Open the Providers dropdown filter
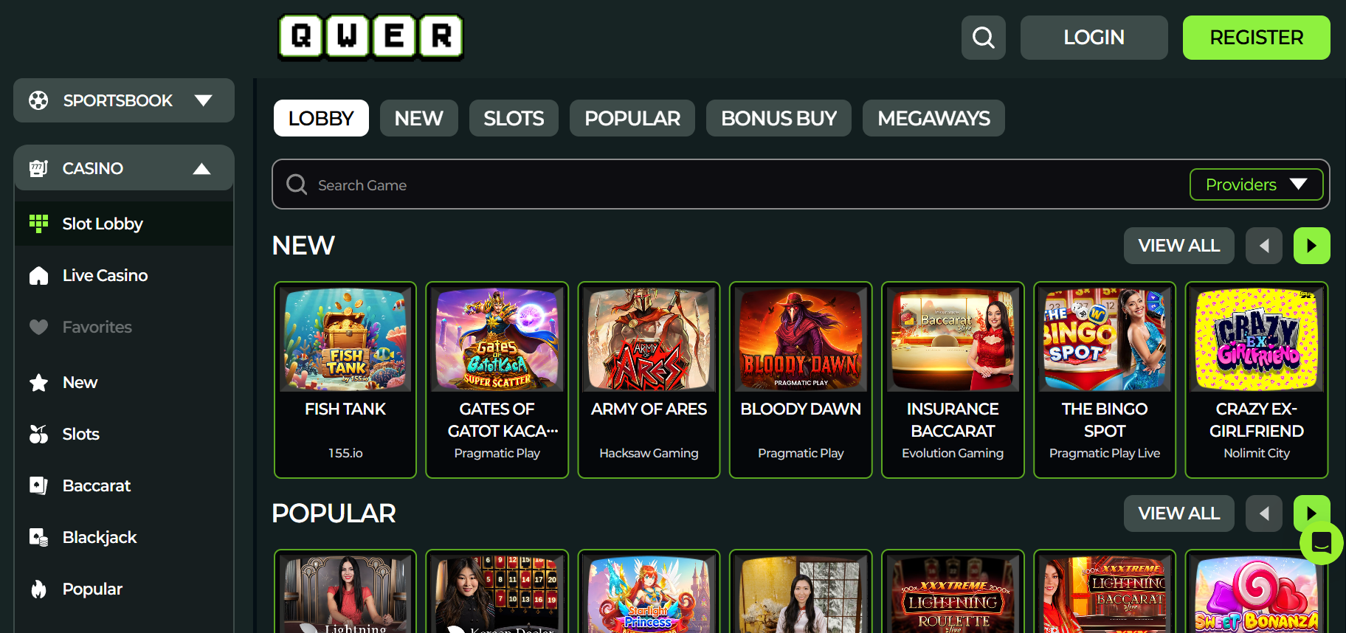Viewport: 1346px width, 633px height. pos(1255,184)
